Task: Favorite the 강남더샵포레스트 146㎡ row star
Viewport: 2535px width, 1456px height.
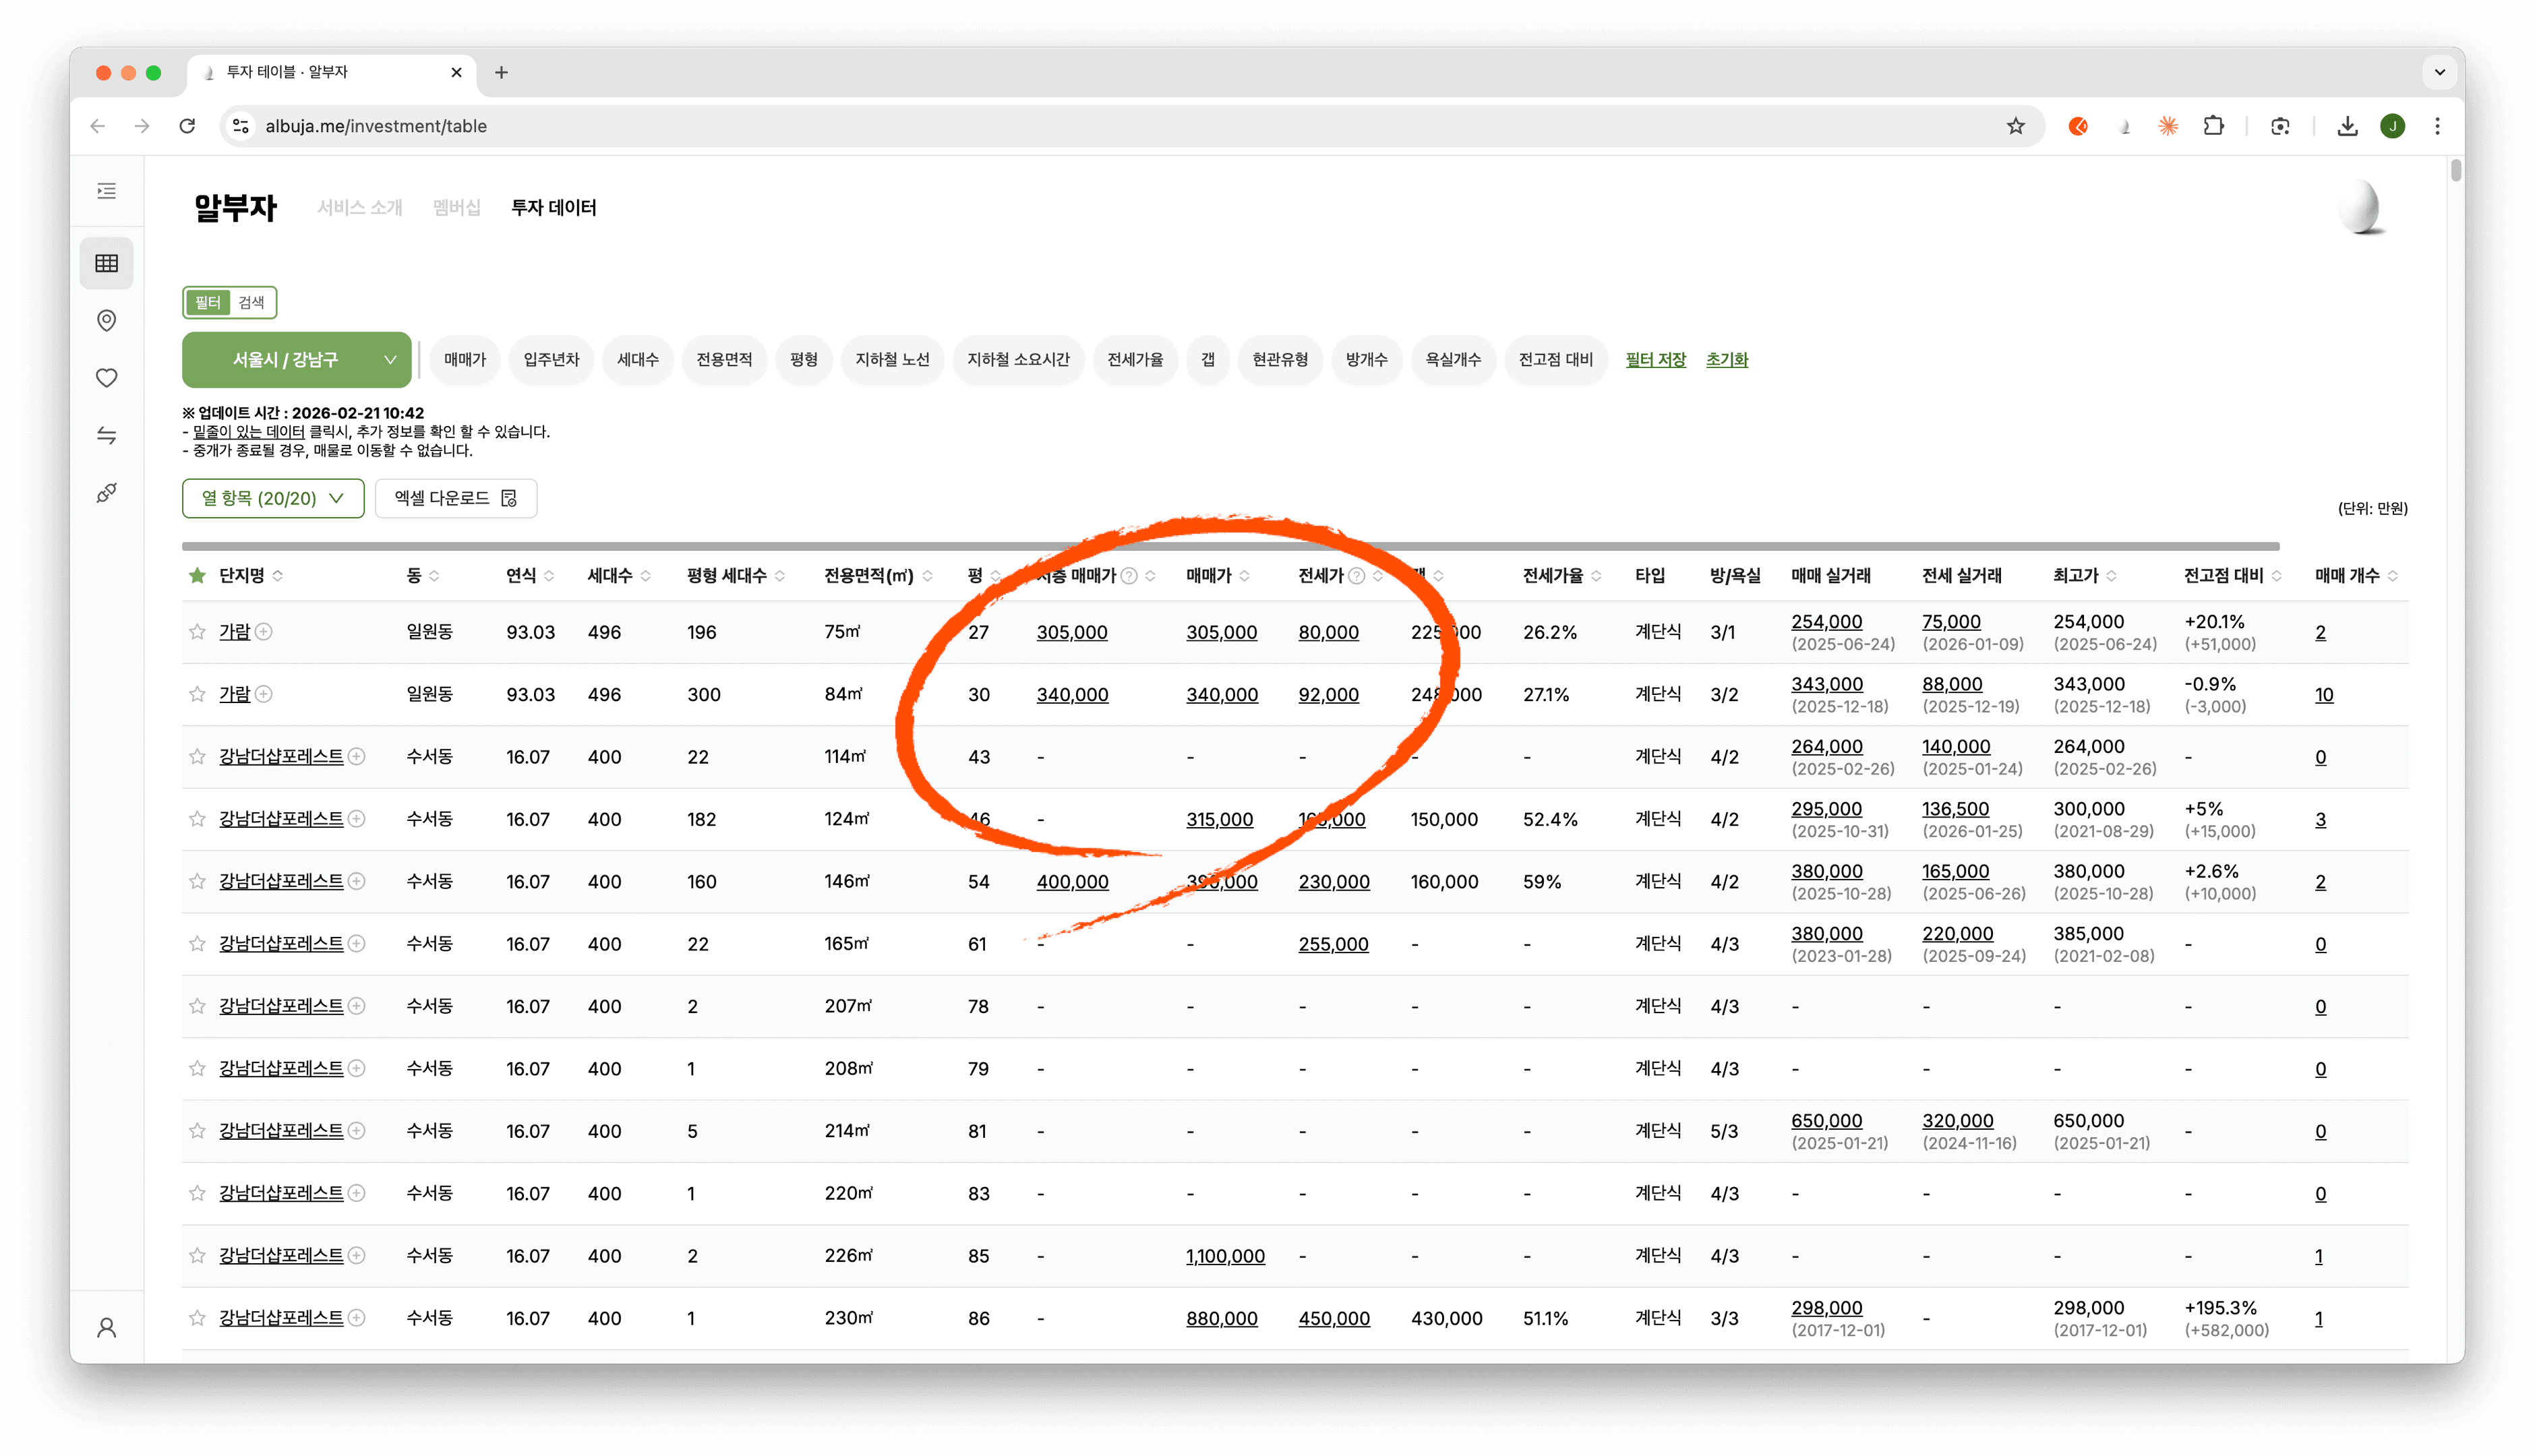Action: click(197, 881)
